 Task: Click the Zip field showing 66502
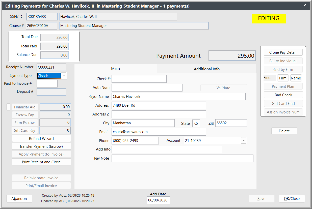[231, 123]
